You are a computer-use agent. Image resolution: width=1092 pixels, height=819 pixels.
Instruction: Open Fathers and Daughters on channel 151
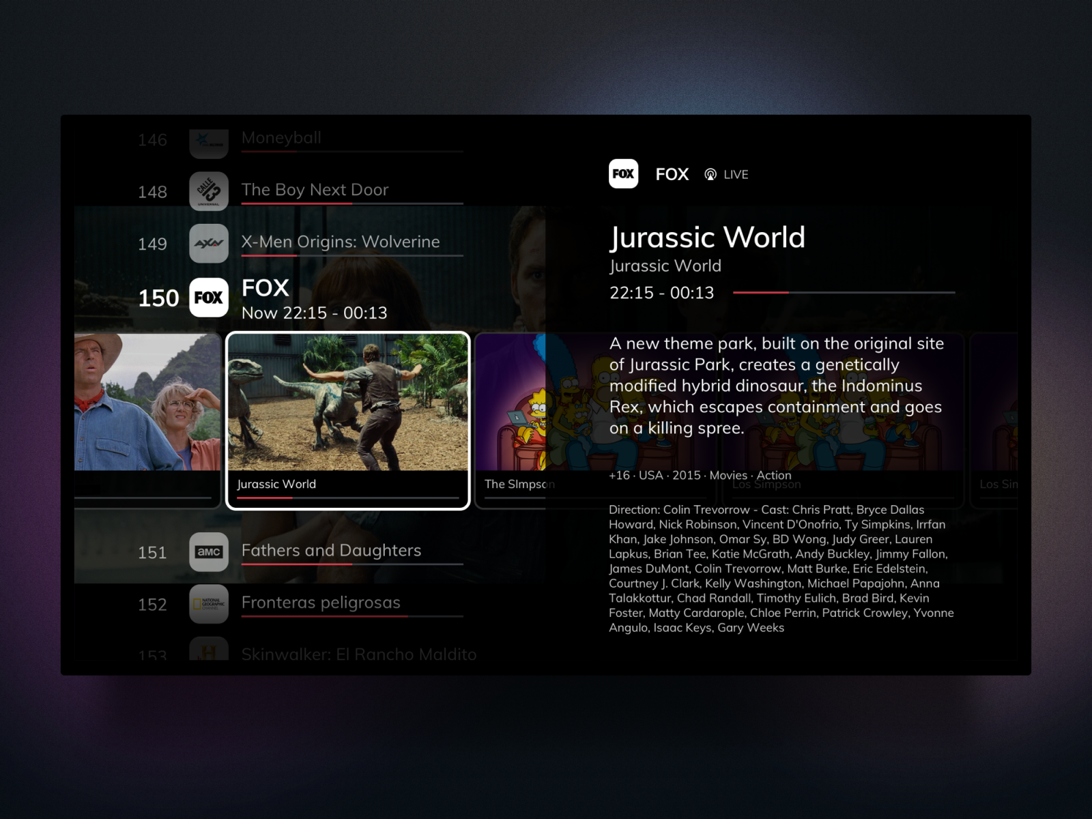[x=331, y=551]
